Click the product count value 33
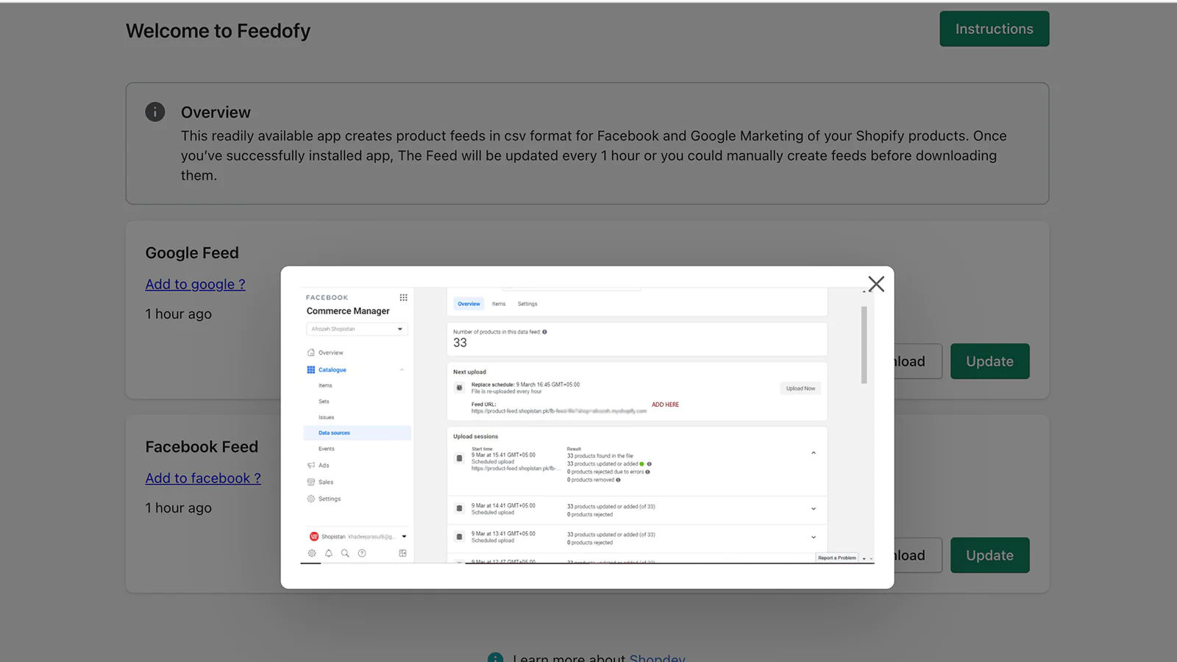 [460, 343]
